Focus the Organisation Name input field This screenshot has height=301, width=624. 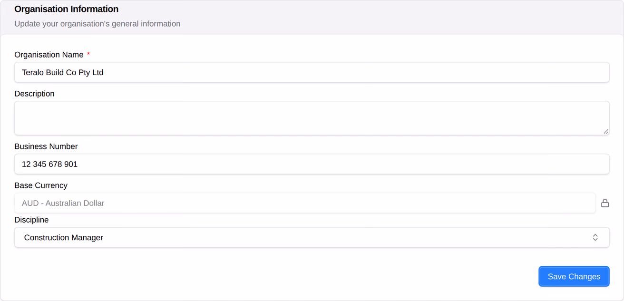[312, 72]
